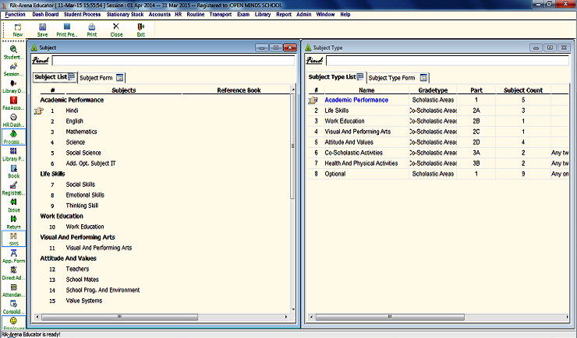The width and height of the screenshot is (577, 338).
Task: Open the Accounts menu
Action: [160, 14]
